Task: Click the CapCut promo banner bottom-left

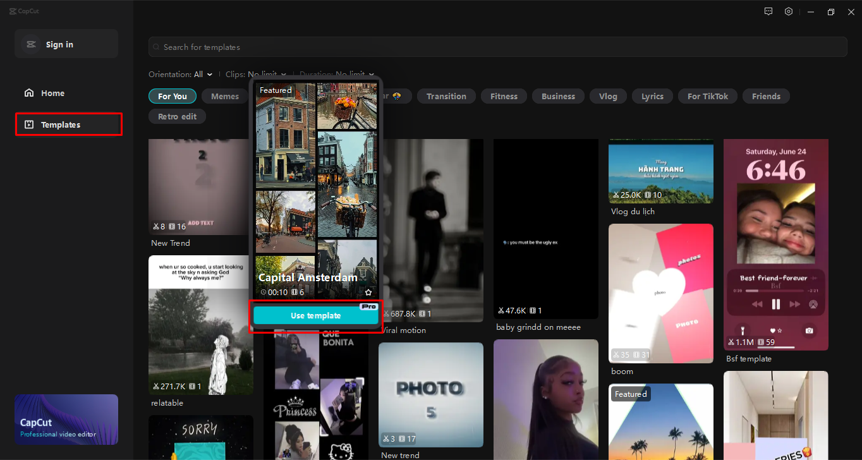Action: [x=66, y=419]
